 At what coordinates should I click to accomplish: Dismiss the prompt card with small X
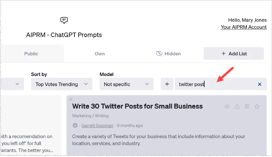(71, 100)
